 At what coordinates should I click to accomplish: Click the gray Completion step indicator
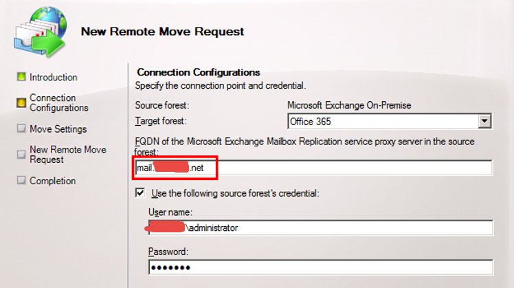[21, 181]
